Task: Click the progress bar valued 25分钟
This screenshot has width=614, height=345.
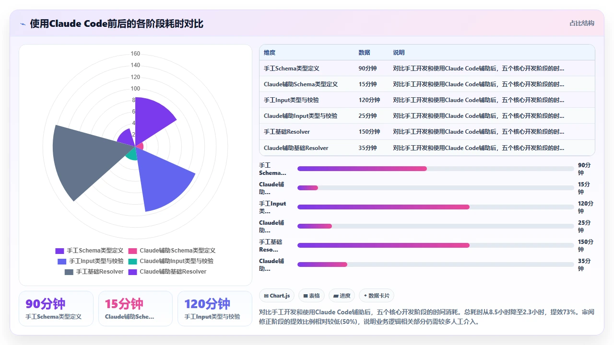Action: coord(436,226)
